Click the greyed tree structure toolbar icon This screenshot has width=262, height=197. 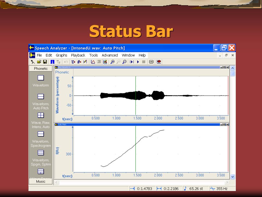coord(58,62)
